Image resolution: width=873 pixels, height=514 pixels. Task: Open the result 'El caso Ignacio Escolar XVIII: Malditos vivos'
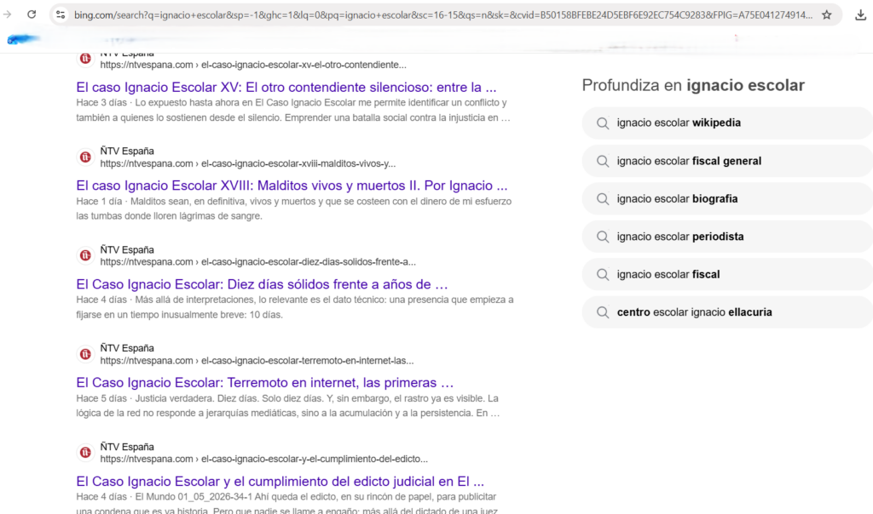[292, 186]
